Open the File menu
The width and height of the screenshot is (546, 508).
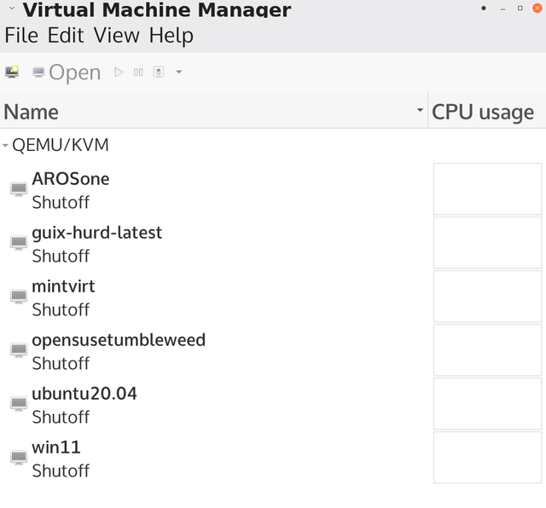[21, 36]
